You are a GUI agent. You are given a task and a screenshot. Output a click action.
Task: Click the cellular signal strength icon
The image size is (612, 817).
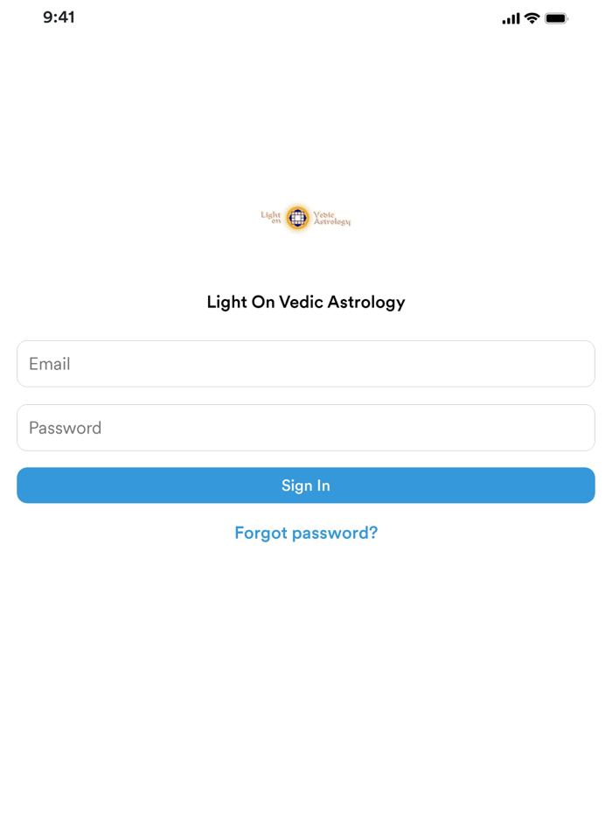pyautogui.click(x=511, y=17)
